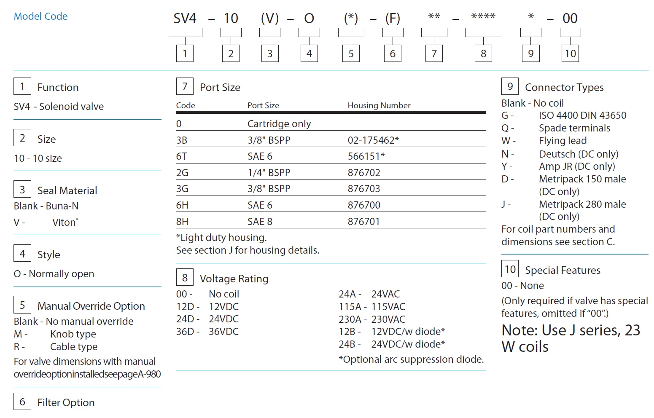Screen dimensions: 654x418
Task: Click the '230A - 230VAC' voltage rating entry
Action: click(x=372, y=319)
